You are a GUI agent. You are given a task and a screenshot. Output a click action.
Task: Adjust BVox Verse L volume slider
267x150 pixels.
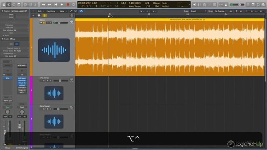point(61,109)
